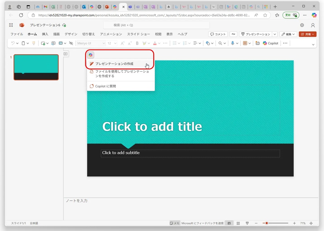This screenshot has width=324, height=231.
Task: Click the プレゼンテーション present button
Action: 256,34
